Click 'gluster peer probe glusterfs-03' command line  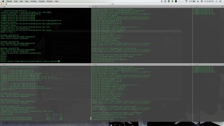click(x=31, y=20)
